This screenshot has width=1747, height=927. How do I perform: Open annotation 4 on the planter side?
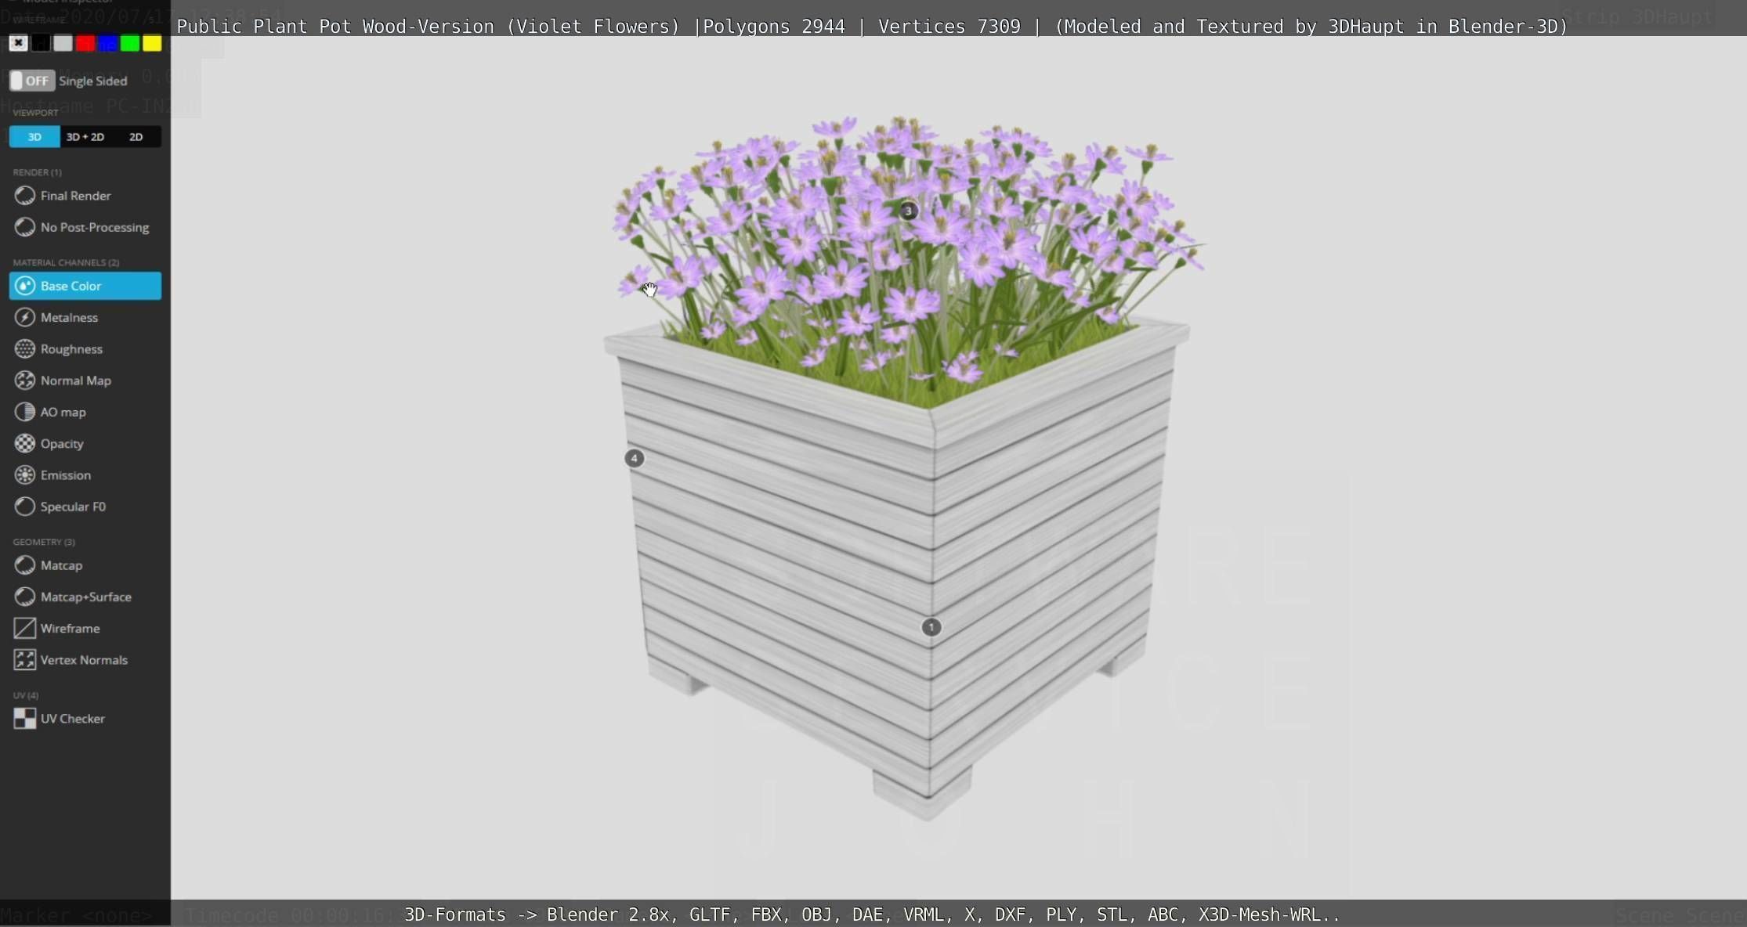pyautogui.click(x=635, y=458)
